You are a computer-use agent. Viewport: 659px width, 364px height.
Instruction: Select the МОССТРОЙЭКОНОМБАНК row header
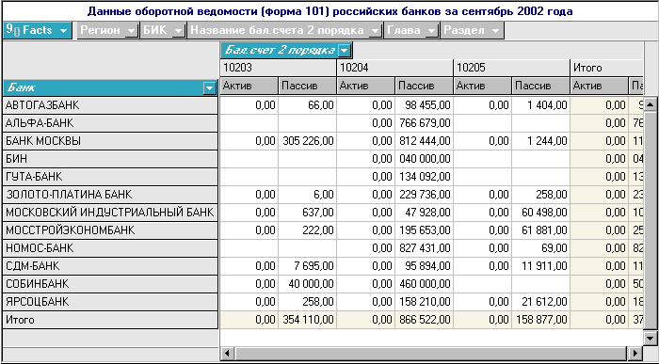tap(110, 230)
